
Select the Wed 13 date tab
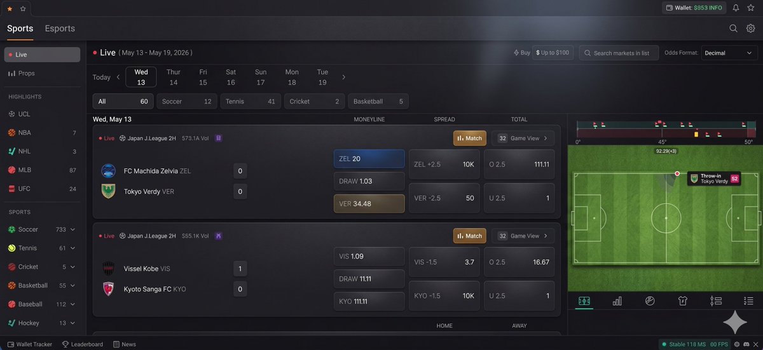pyautogui.click(x=141, y=77)
